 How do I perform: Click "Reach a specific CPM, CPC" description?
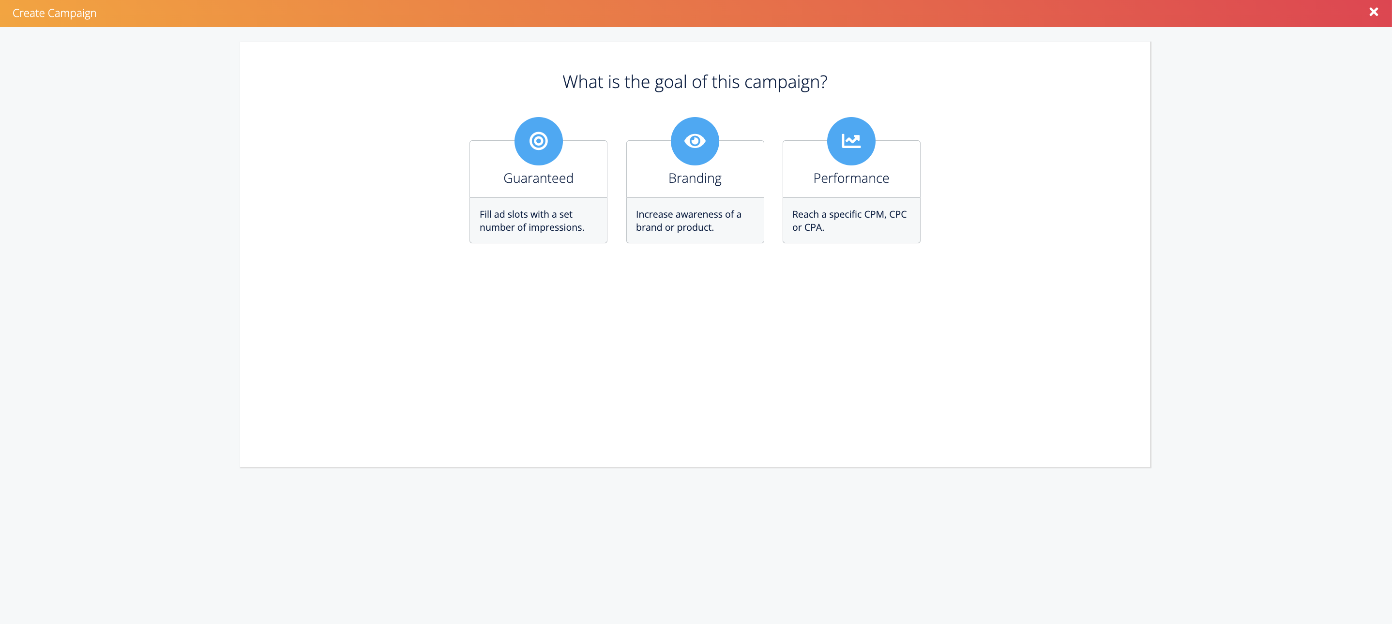pyautogui.click(x=849, y=214)
